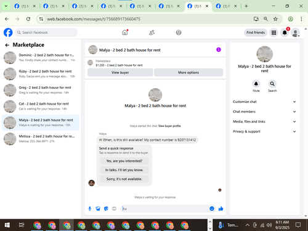Open Greg's house rent conversation
The width and height of the screenshot is (308, 231).
(41, 90)
